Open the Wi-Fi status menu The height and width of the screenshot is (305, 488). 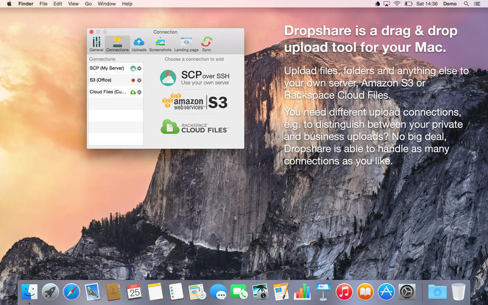click(396, 4)
